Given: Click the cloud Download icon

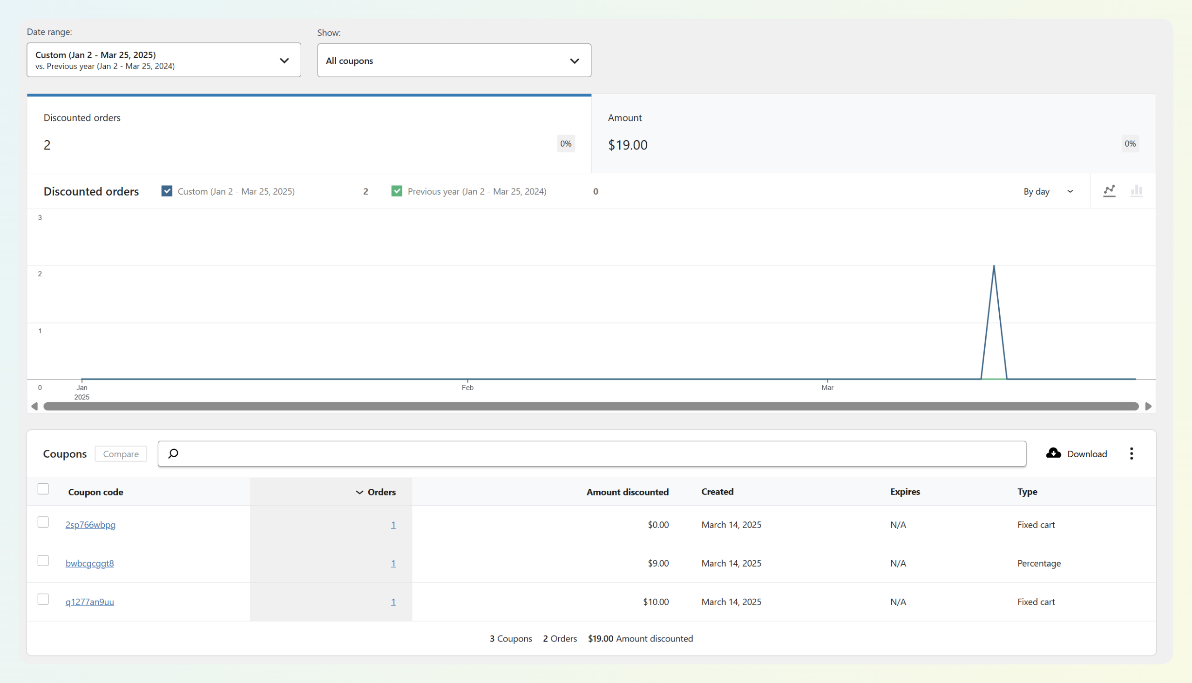Looking at the screenshot, I should [1053, 453].
